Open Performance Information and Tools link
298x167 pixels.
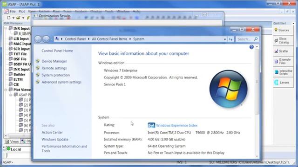point(64,148)
